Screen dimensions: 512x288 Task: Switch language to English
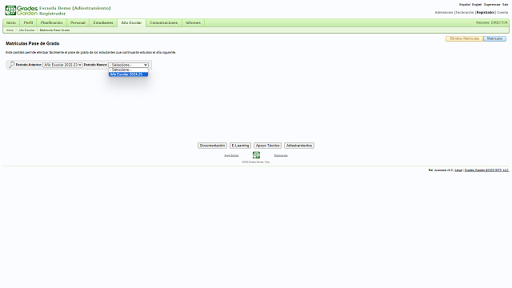point(477,5)
